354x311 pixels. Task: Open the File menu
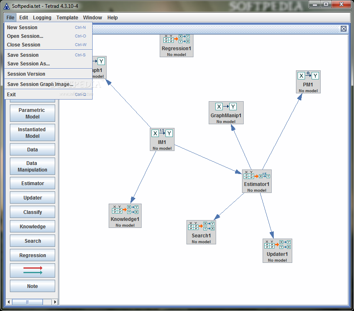point(10,18)
